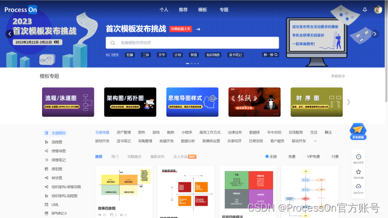Image resolution: width=388 pixels, height=218 pixels.
Task: Click the ProcessOn logo
Action: [x=21, y=10]
